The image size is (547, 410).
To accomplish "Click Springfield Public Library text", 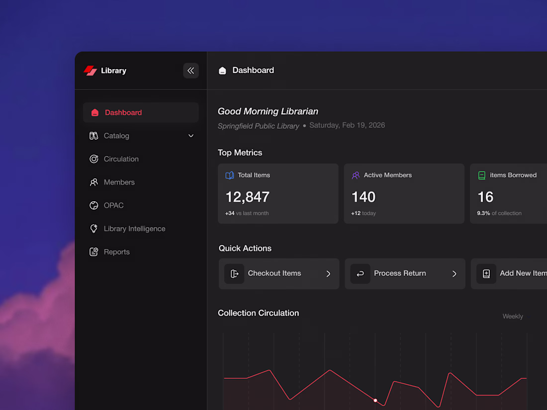I will tap(259, 126).
